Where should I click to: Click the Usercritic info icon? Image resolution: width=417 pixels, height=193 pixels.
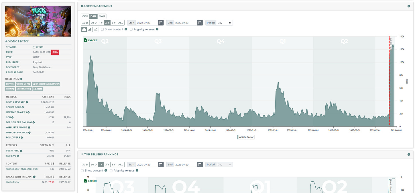(21, 151)
